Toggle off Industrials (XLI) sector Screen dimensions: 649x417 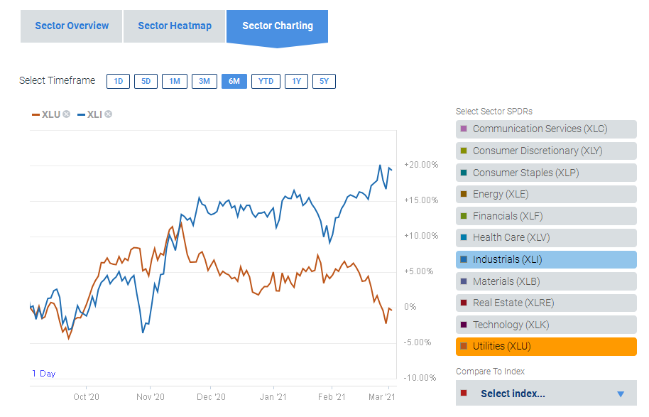coord(545,259)
